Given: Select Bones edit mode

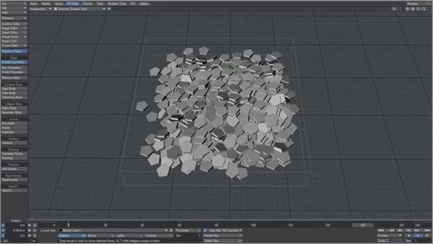Looking at the screenshot, I should [101, 236].
